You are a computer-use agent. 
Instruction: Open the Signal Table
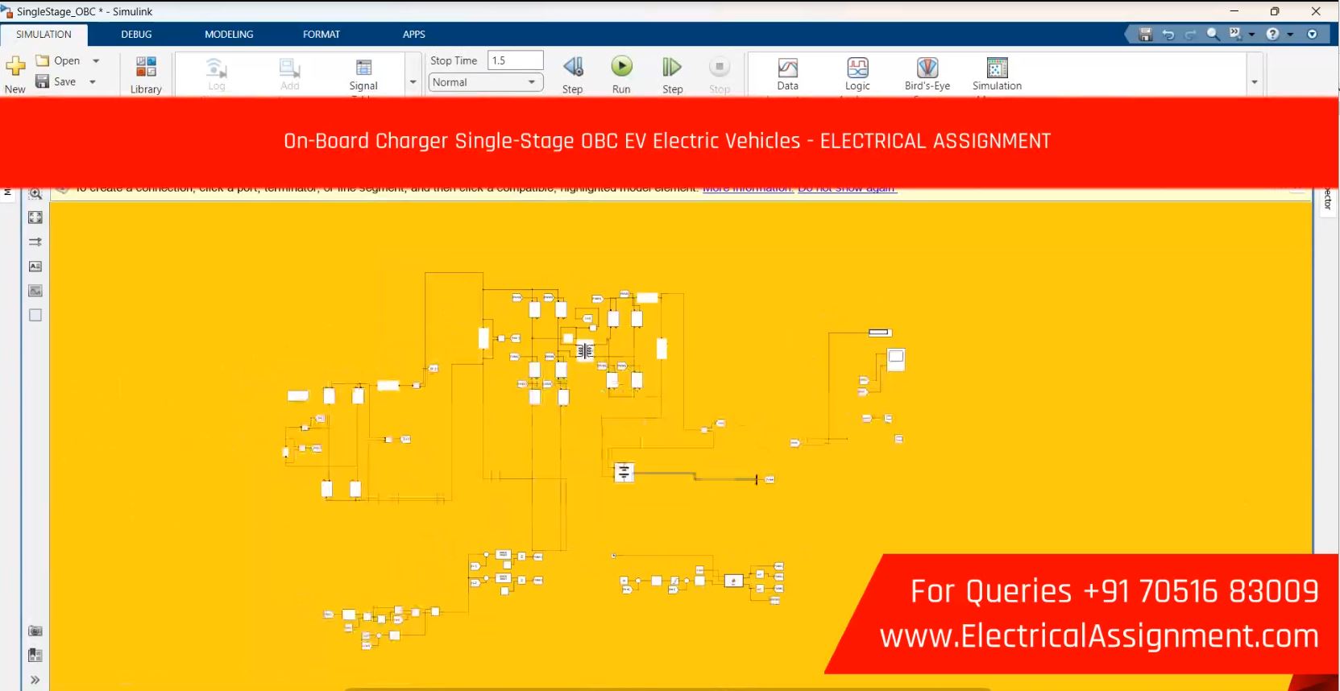363,75
